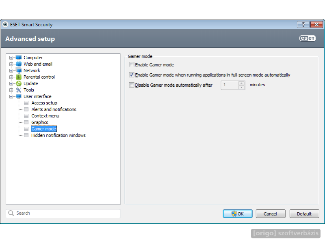This screenshot has height=243, width=325.
Task: Confirm settings with the OK button
Action: point(238,214)
